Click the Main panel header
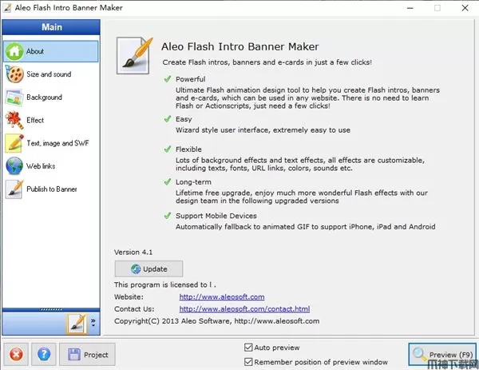479x370 pixels. [x=51, y=27]
